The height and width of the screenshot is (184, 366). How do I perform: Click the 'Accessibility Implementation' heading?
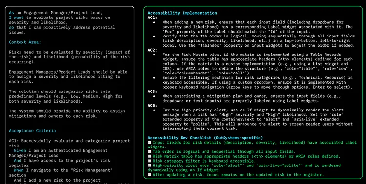(182, 13)
